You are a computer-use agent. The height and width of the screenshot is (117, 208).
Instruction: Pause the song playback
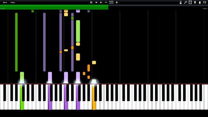[91, 2]
